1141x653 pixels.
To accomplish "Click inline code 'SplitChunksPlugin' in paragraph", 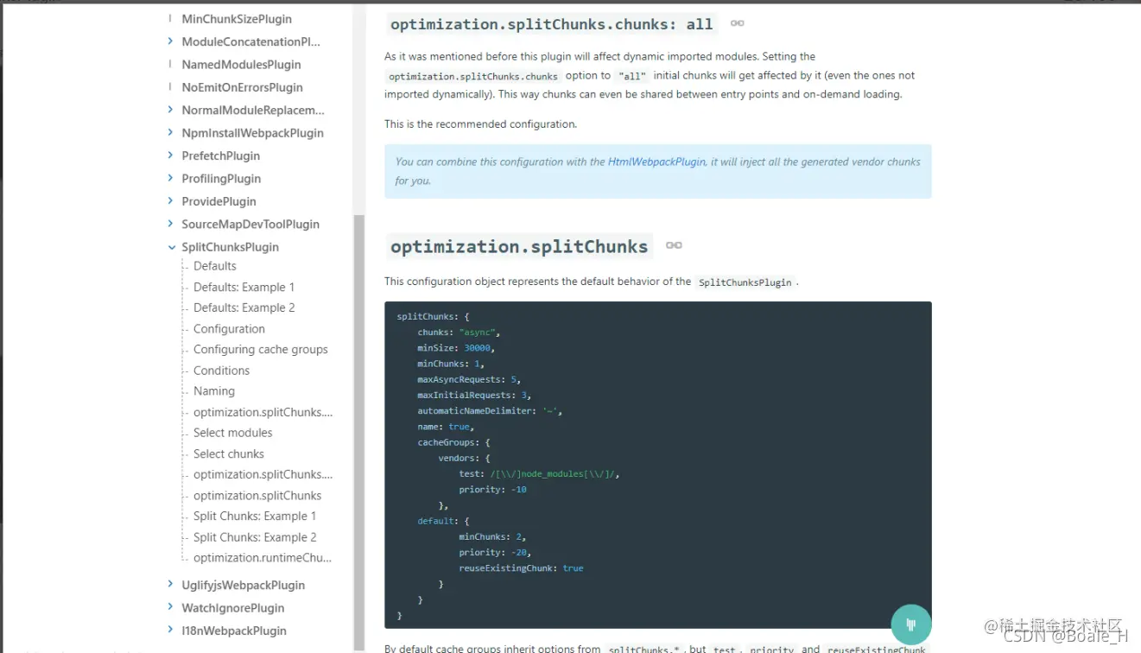I will (x=745, y=282).
